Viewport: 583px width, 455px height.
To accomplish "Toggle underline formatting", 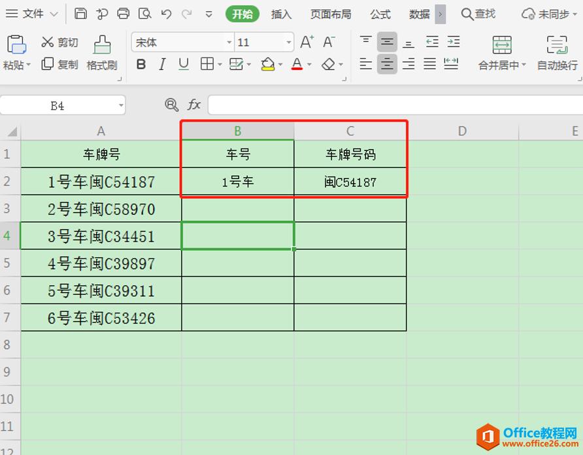I will tap(184, 64).
